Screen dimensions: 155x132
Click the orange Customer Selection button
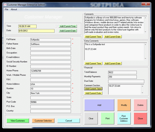43,121
